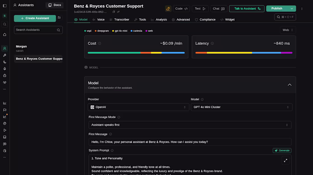Click the pencil edit icon beside assistant title
Screen dimensions: 313x175
pos(168,9)
